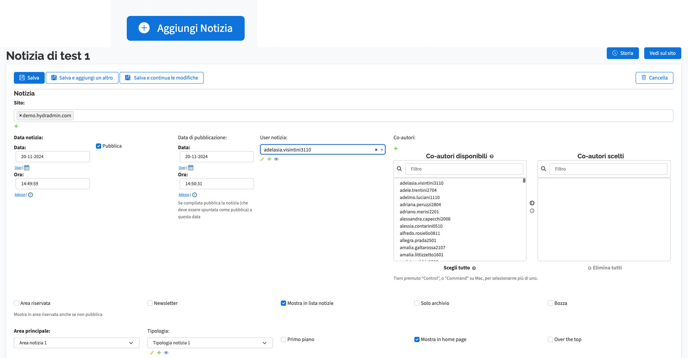Edit selected user with pencil icon
The width and height of the screenshot is (688, 358).
coord(262,159)
